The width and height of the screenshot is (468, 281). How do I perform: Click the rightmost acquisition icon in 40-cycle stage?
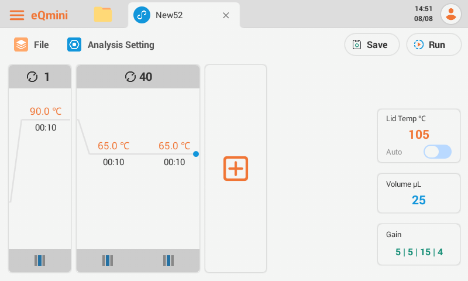click(168, 261)
